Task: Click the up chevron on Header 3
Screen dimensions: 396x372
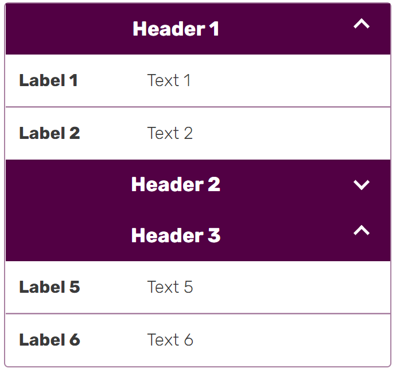Action: tap(361, 231)
